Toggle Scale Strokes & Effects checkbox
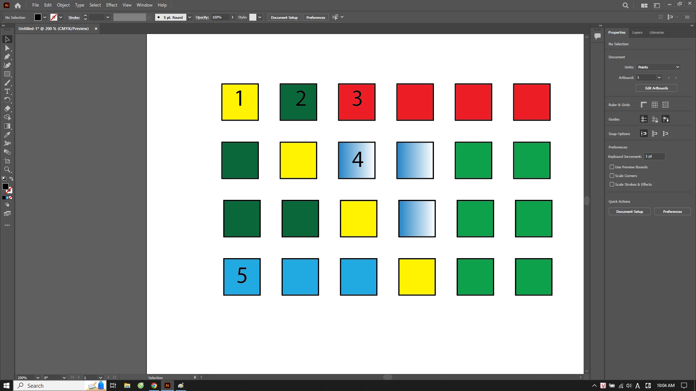Viewport: 696px width, 391px height. pyautogui.click(x=612, y=184)
